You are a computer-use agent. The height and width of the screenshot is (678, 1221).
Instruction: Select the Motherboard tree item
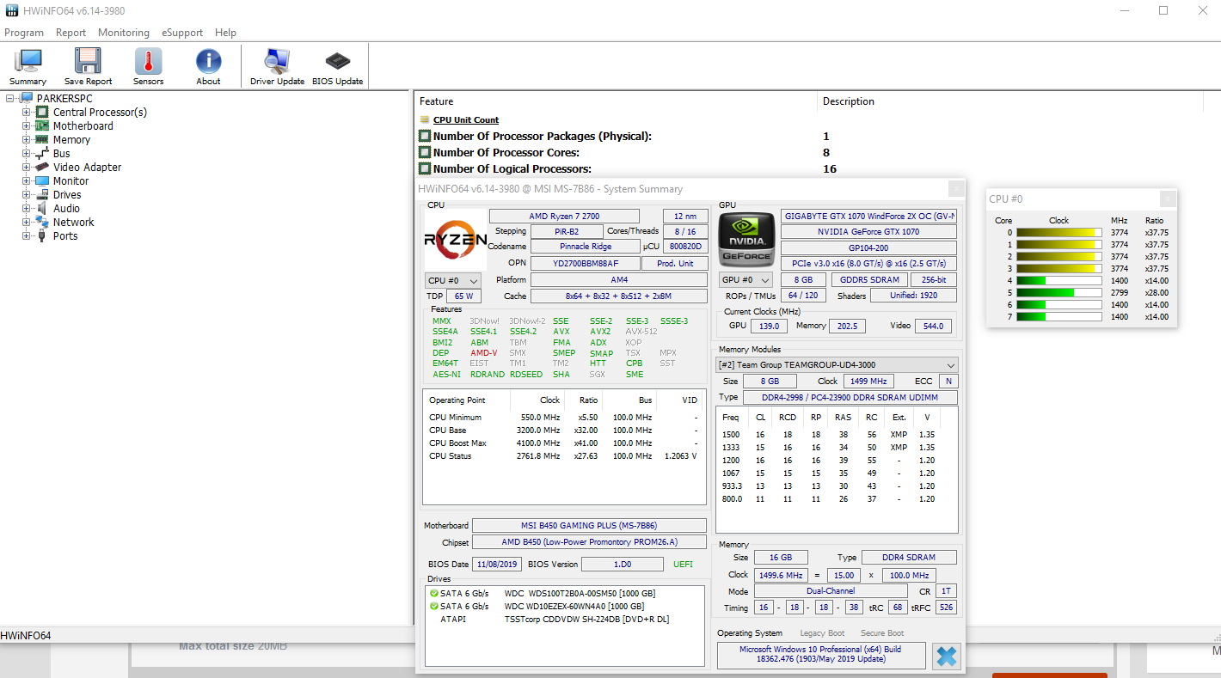(x=83, y=126)
